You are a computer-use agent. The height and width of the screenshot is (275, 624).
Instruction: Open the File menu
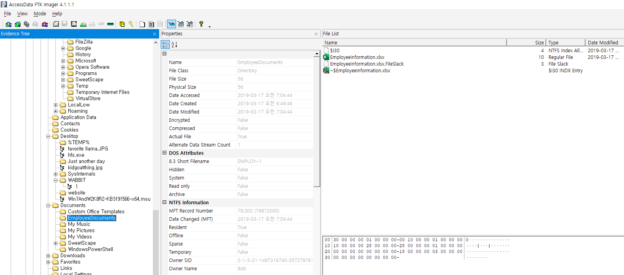pyautogui.click(x=7, y=13)
